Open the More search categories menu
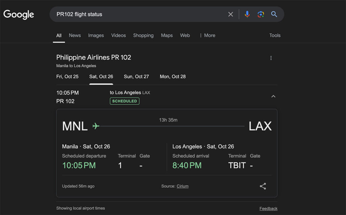Image resolution: width=346 pixels, height=215 pixels. pos(207,35)
